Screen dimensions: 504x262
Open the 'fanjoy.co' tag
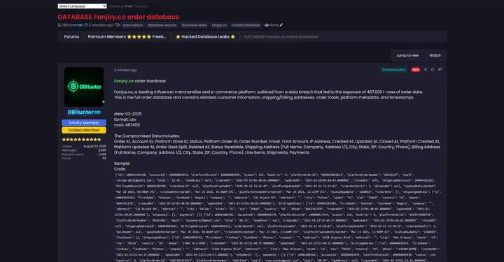tap(219, 25)
